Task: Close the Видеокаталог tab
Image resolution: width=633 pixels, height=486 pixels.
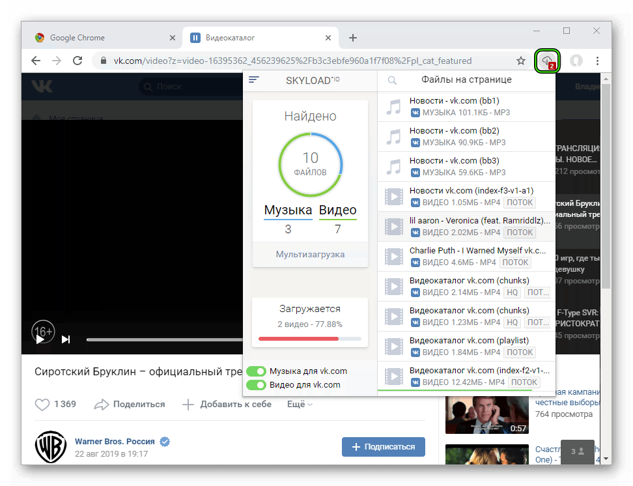Action: pos(328,38)
